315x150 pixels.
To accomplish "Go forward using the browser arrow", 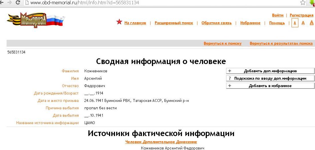I will coord(9,3).
